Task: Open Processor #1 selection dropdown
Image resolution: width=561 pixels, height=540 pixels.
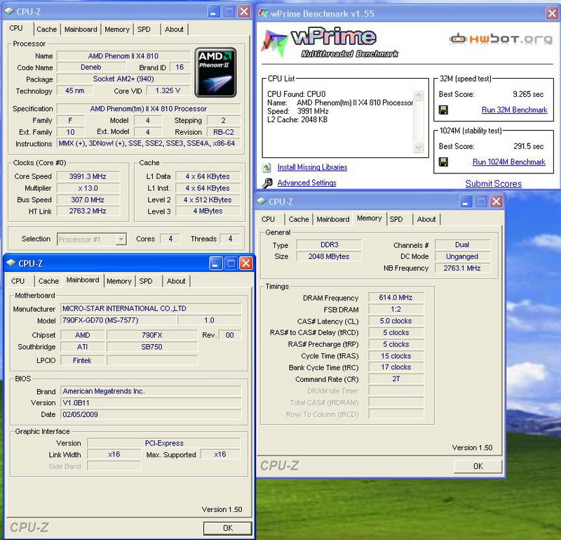Action: click(x=92, y=239)
